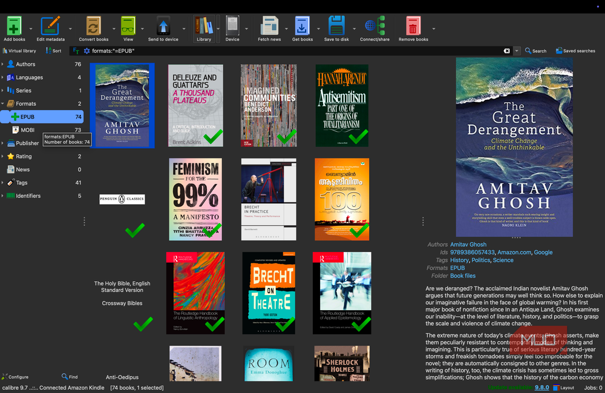
Task: Clear the search box text
Action: coord(506,51)
